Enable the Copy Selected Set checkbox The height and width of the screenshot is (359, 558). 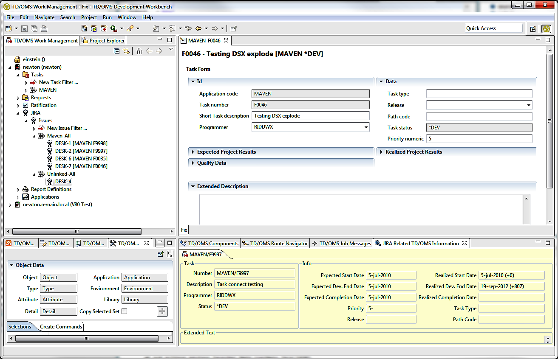pyautogui.click(x=125, y=311)
